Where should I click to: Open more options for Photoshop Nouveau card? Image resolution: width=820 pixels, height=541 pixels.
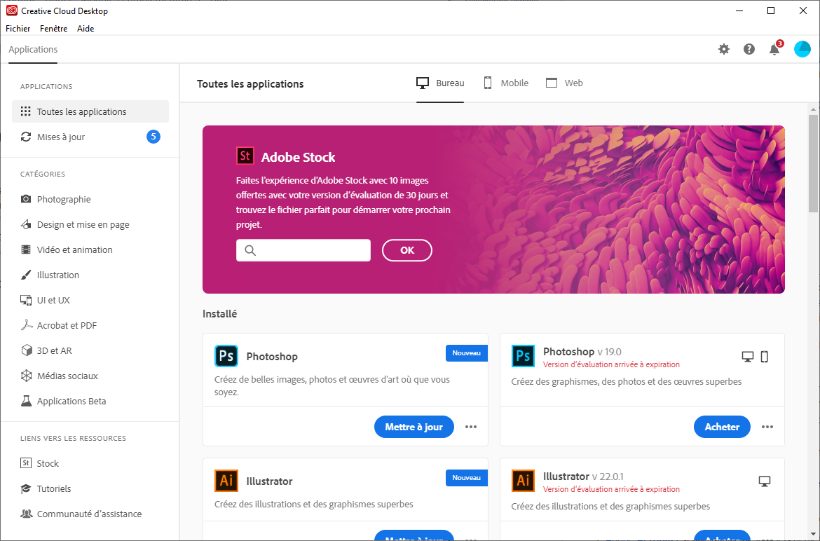point(471,427)
